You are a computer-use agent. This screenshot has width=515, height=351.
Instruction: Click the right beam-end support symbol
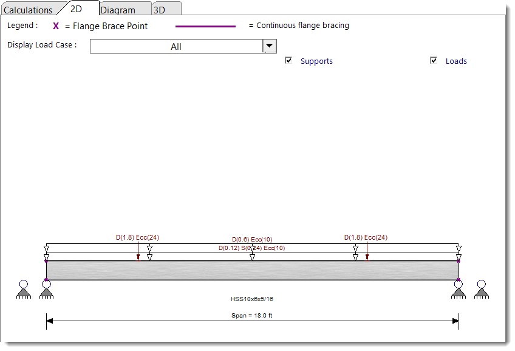click(x=459, y=290)
